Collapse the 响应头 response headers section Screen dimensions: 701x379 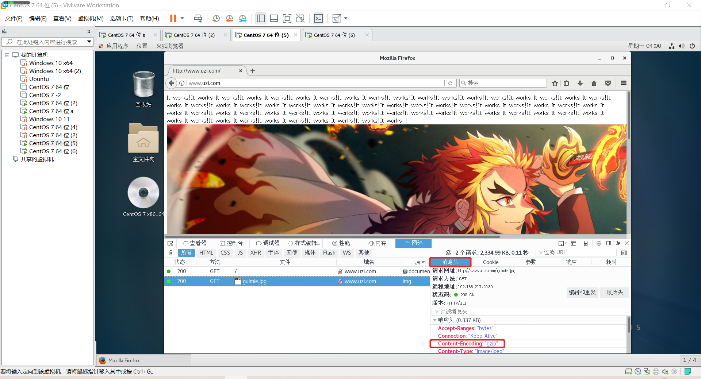[x=434, y=320]
